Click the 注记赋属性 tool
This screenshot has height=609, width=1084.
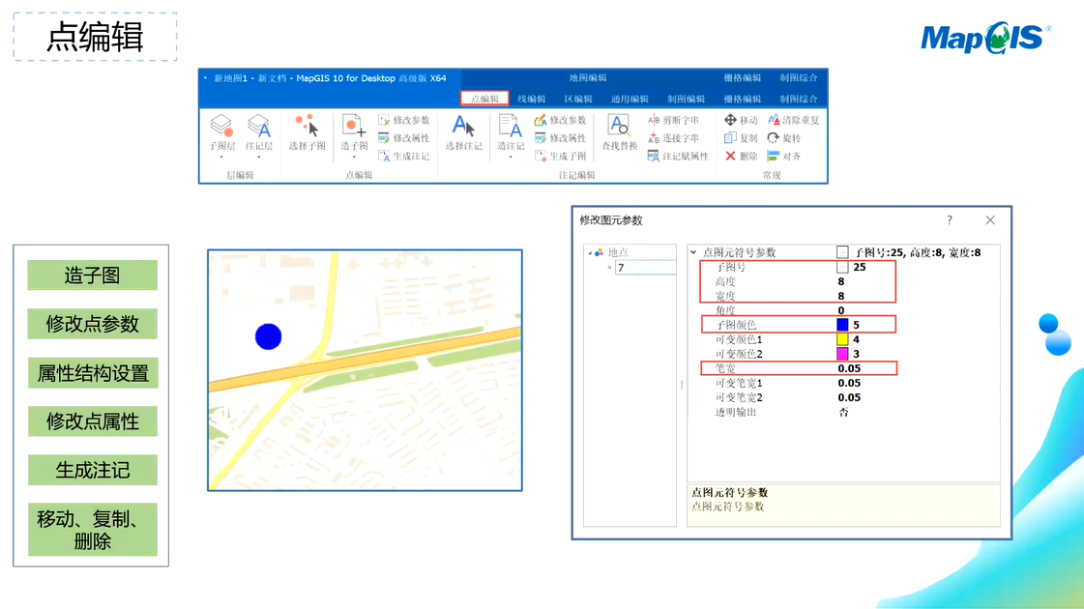(678, 157)
